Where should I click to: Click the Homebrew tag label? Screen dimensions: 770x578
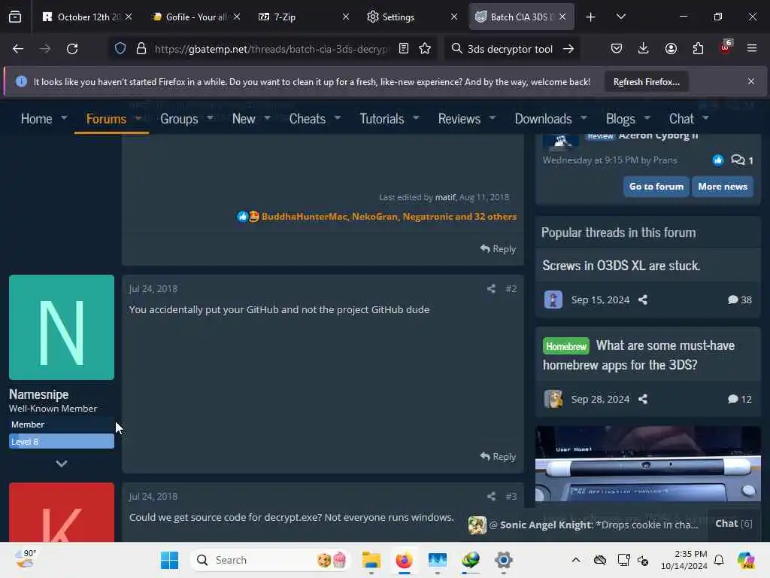(565, 346)
